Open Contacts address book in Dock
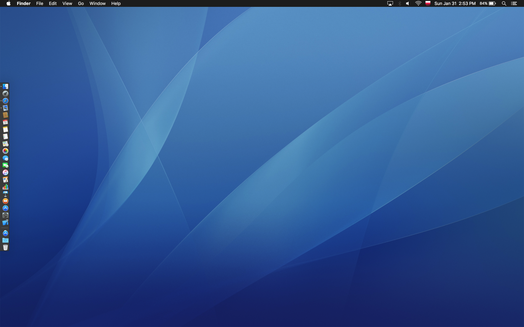Image resolution: width=524 pixels, height=327 pixels. [x=5, y=115]
